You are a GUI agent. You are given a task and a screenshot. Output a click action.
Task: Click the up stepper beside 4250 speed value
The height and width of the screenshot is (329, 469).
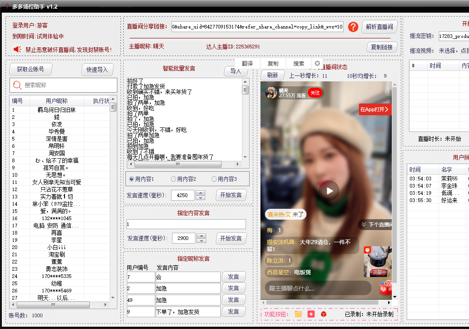[201, 193]
